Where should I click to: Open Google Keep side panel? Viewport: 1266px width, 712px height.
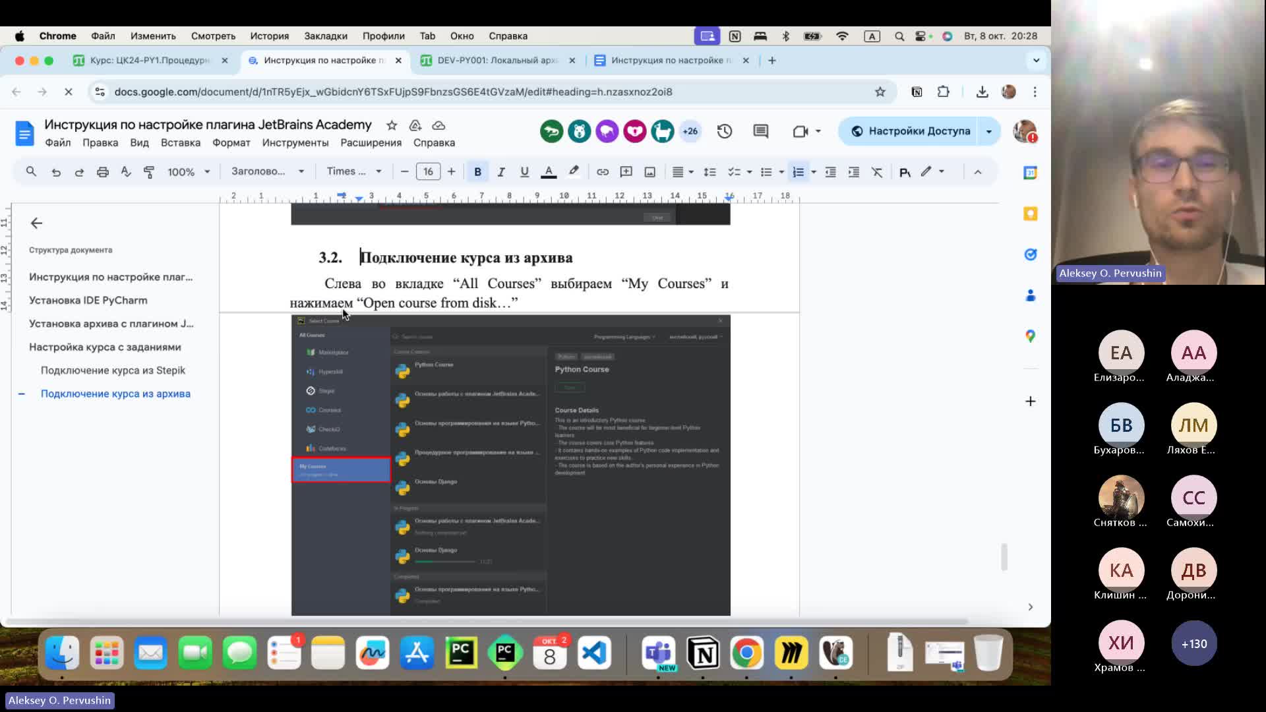pyautogui.click(x=1030, y=214)
